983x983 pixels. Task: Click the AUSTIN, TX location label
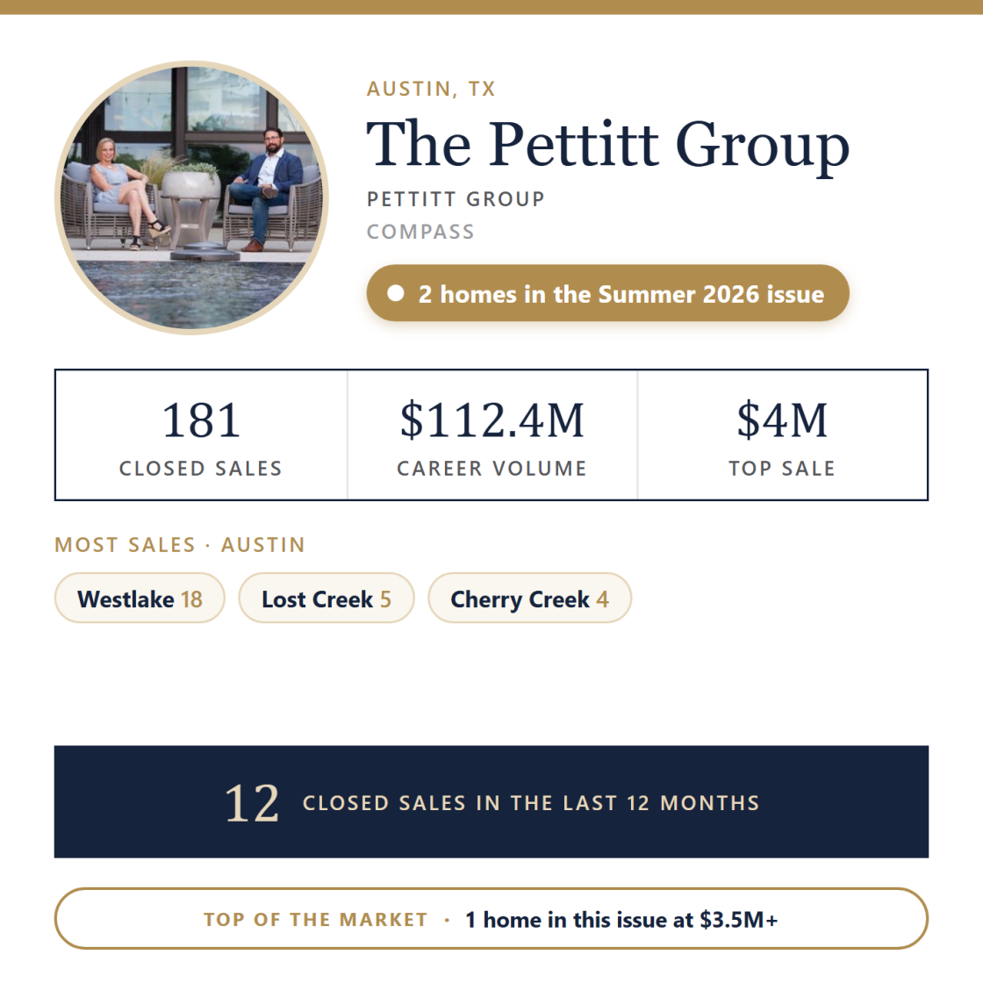[431, 89]
